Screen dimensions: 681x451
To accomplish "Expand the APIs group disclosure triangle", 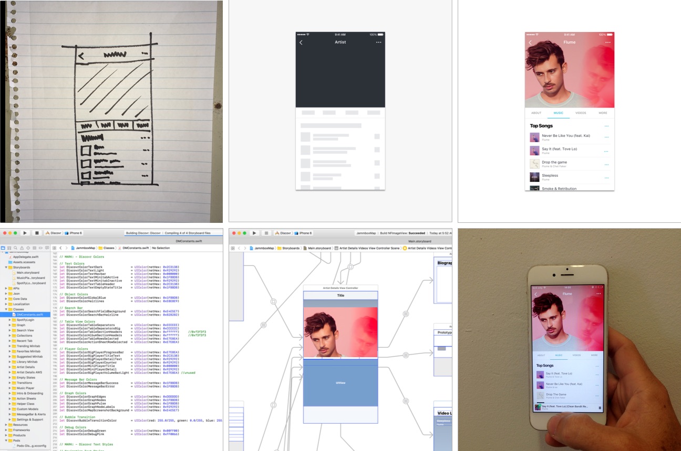I will tap(6, 288).
